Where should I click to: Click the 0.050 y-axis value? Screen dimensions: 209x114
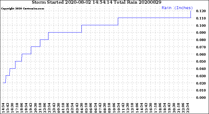pos(201,61)
